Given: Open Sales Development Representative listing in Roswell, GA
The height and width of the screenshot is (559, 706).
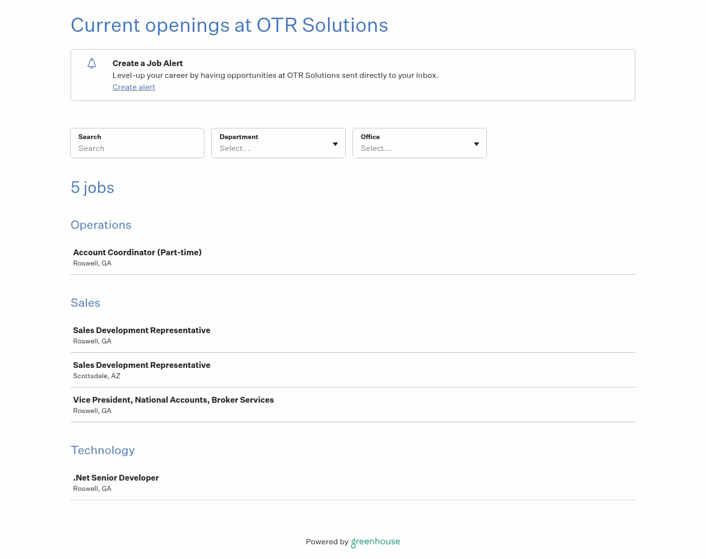Looking at the screenshot, I should point(353,335).
